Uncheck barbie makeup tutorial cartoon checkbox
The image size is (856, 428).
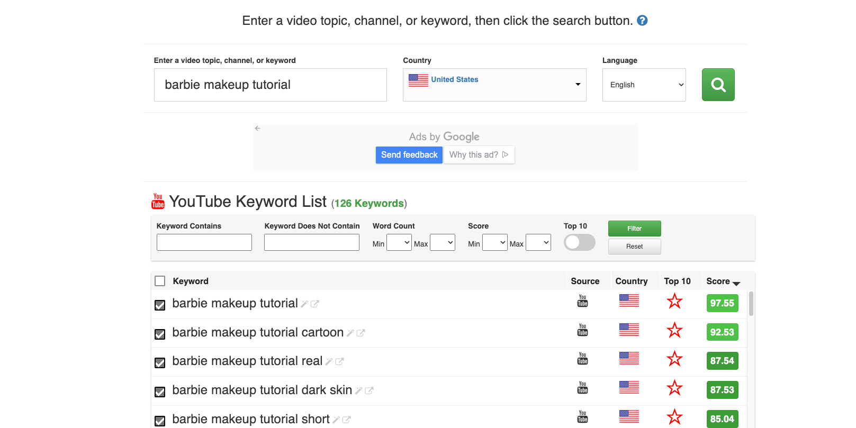click(160, 334)
